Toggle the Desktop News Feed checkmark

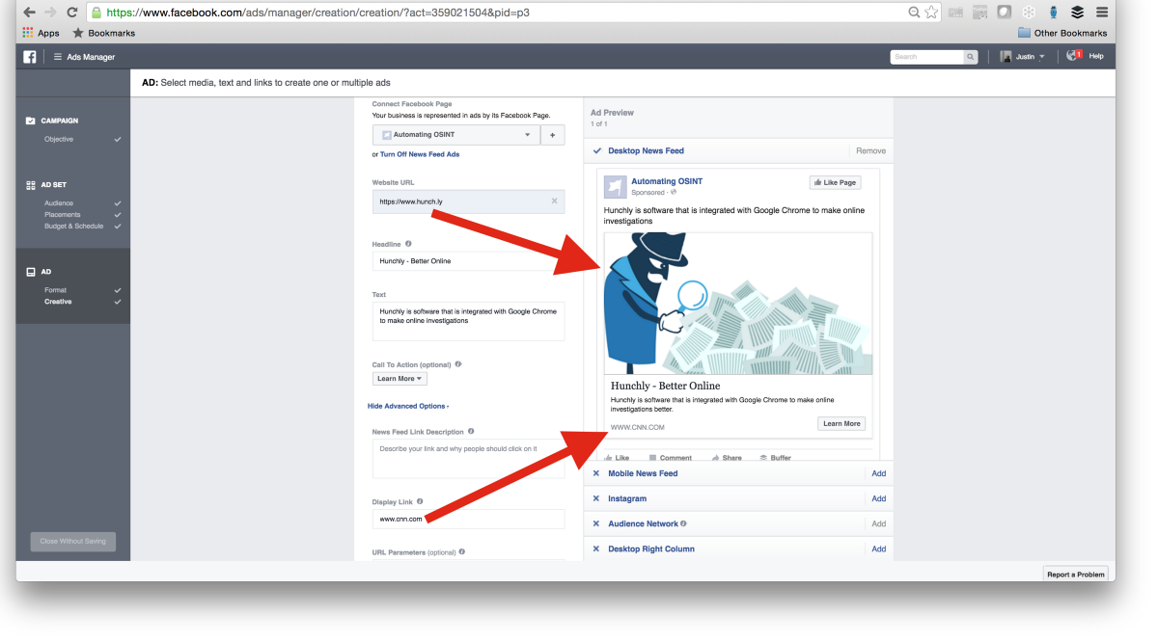point(596,150)
